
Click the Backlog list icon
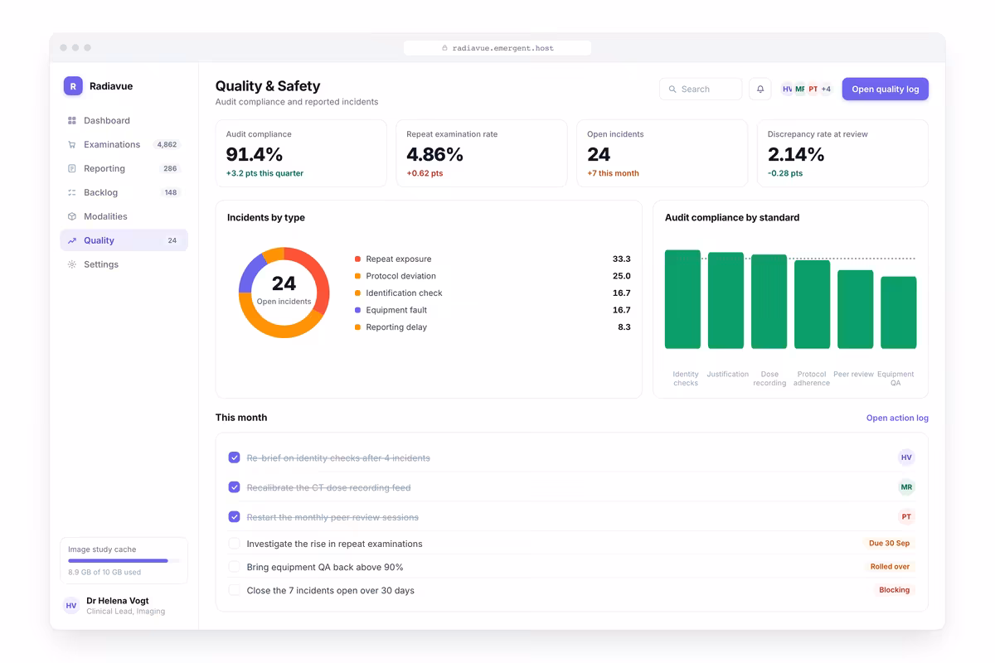(x=72, y=192)
